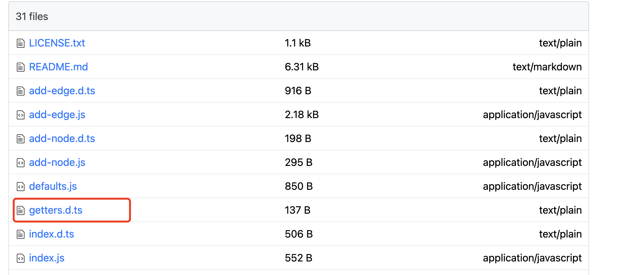
Task: View the add-edge.d.ts file
Action: pos(62,91)
